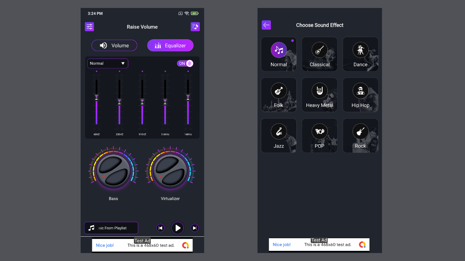Select the POP sound effect

pos(320,136)
